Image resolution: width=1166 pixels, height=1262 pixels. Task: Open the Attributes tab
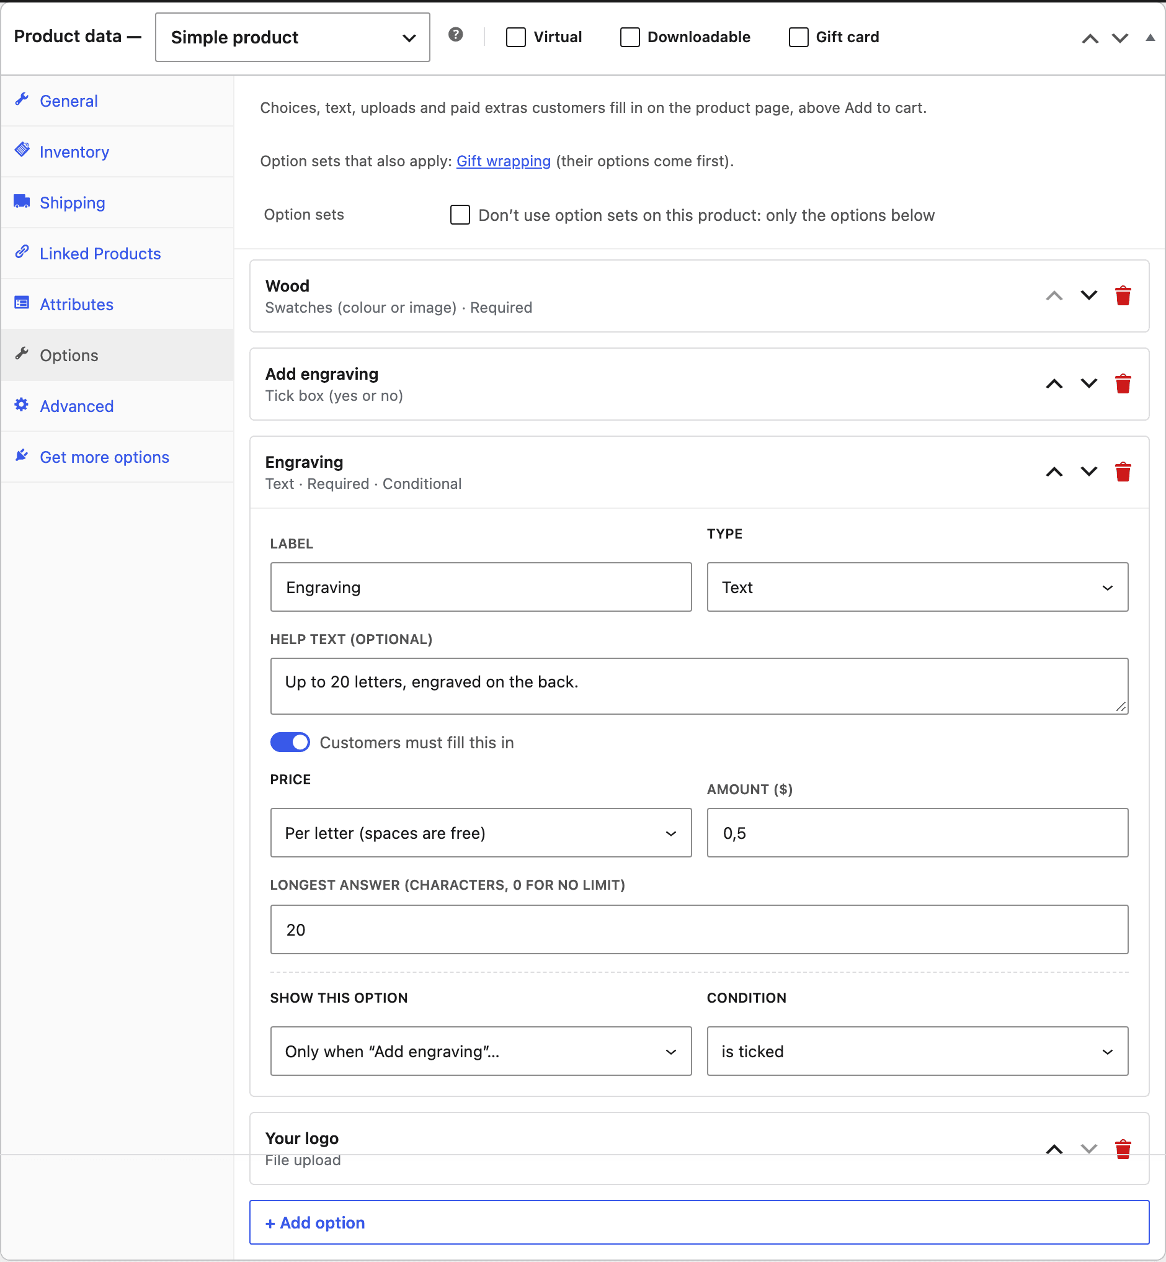[x=117, y=304]
